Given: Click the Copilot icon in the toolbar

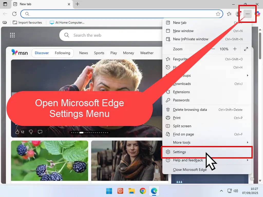Looking at the screenshot, I should (257, 14).
